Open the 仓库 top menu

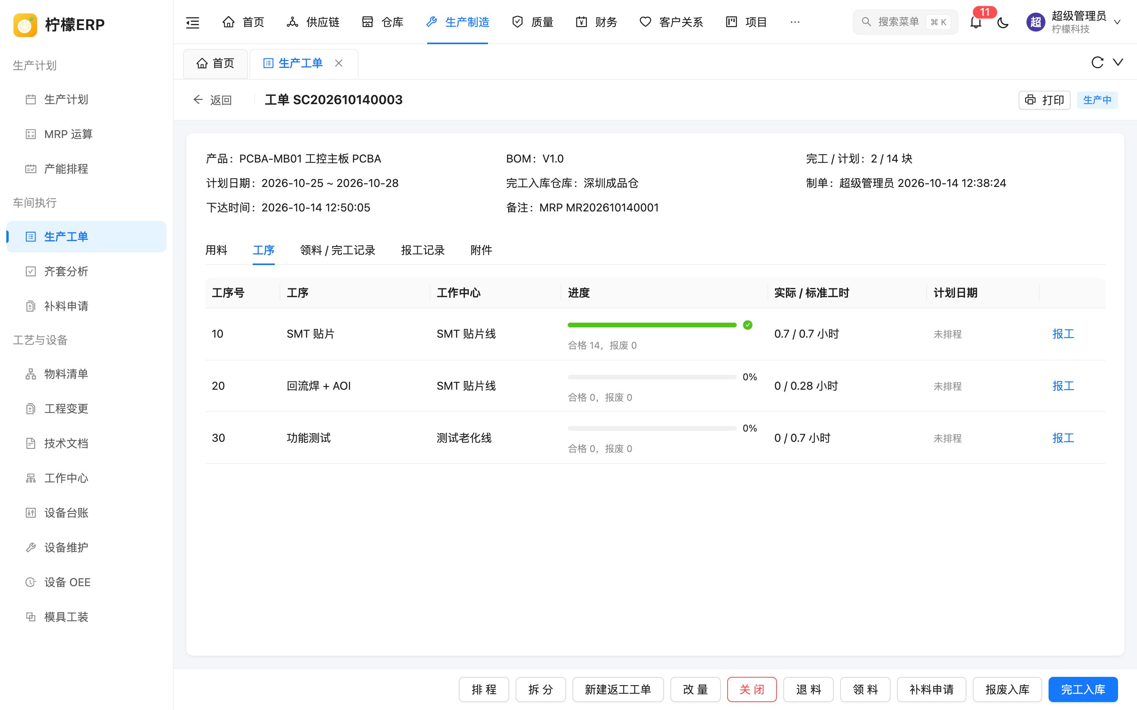[383, 22]
